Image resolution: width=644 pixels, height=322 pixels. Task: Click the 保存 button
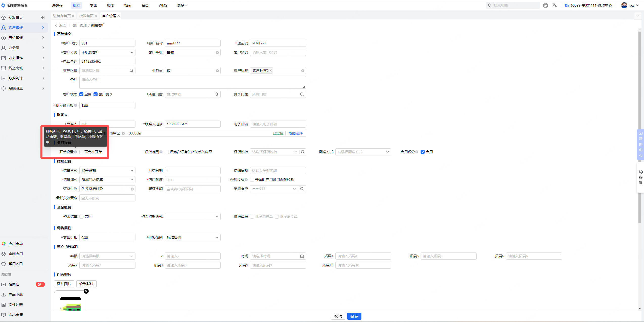[x=354, y=316]
